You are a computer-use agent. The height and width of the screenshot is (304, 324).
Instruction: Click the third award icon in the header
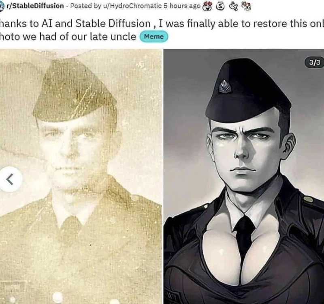point(234,6)
